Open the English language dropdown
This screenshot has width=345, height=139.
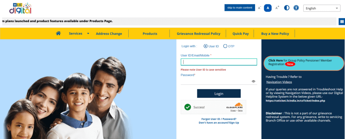322,8
